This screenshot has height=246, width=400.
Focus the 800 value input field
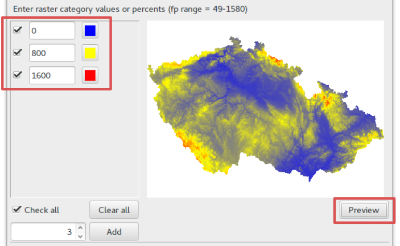pyautogui.click(x=52, y=53)
